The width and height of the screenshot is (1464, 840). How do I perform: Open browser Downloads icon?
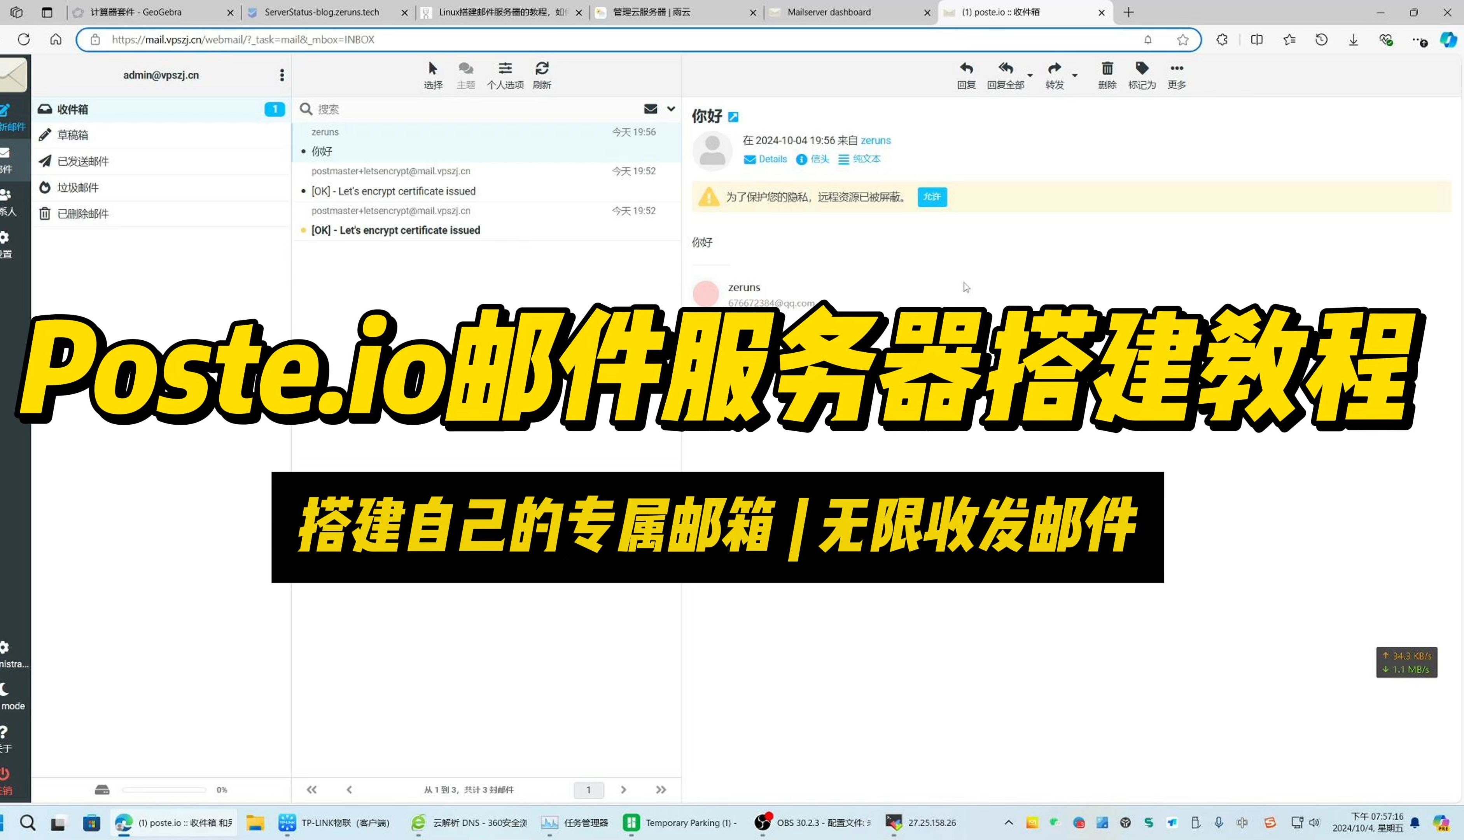[1353, 39]
